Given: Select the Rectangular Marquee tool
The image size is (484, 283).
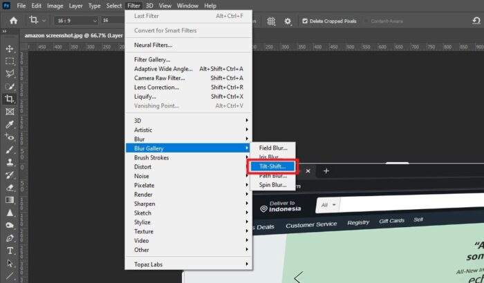Looking at the screenshot, I should pyautogui.click(x=10, y=61).
